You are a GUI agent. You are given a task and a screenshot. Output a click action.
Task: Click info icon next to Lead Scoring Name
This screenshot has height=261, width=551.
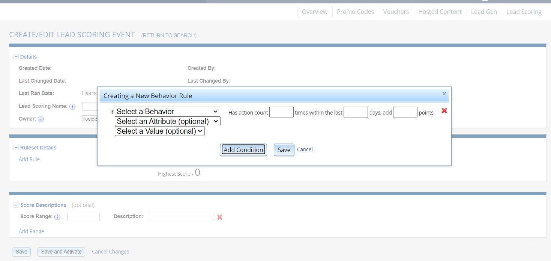pyautogui.click(x=72, y=107)
